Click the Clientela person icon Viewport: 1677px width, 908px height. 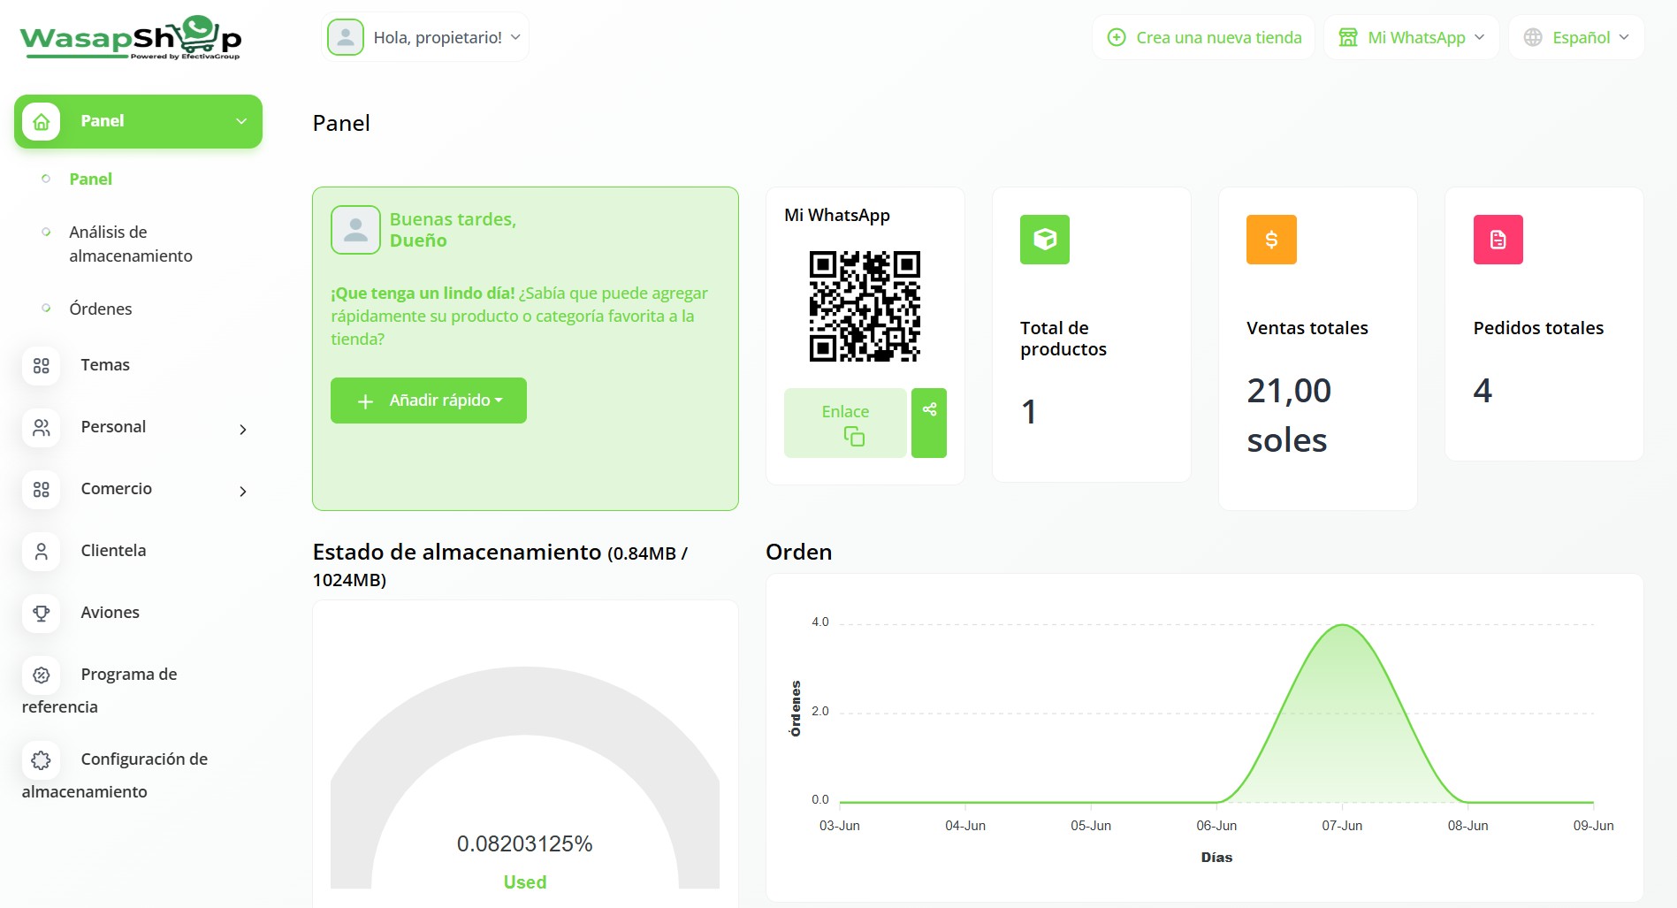point(42,552)
